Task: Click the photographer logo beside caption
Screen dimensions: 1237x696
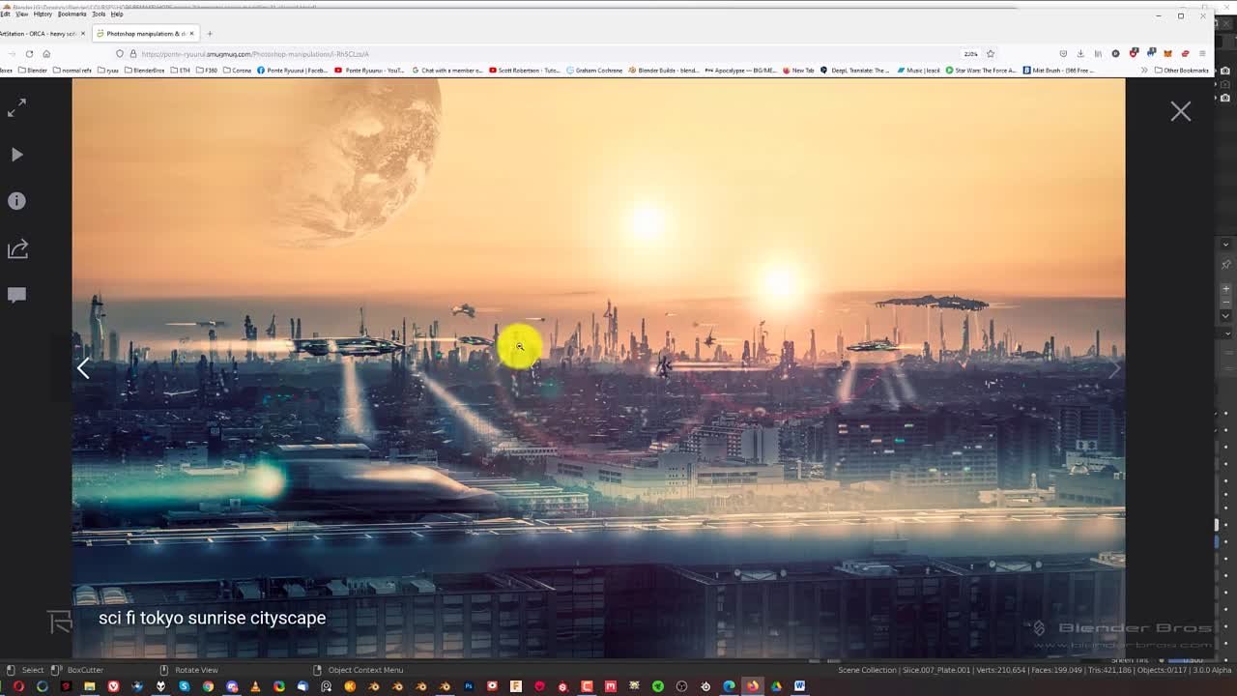Action: (x=60, y=621)
